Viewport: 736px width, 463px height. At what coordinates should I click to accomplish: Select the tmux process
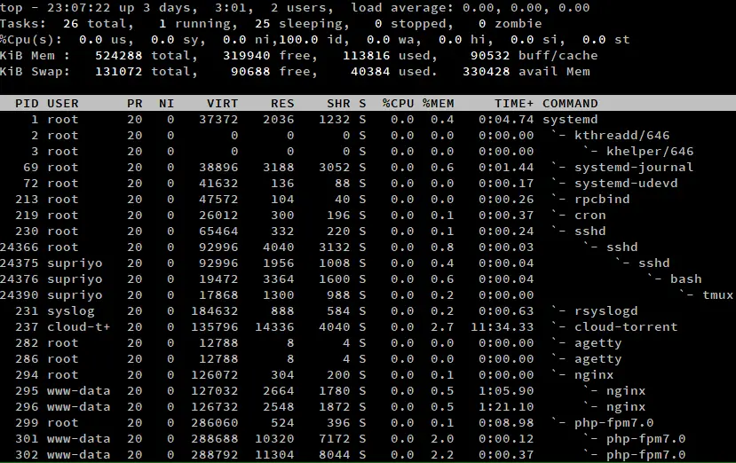pos(368,295)
